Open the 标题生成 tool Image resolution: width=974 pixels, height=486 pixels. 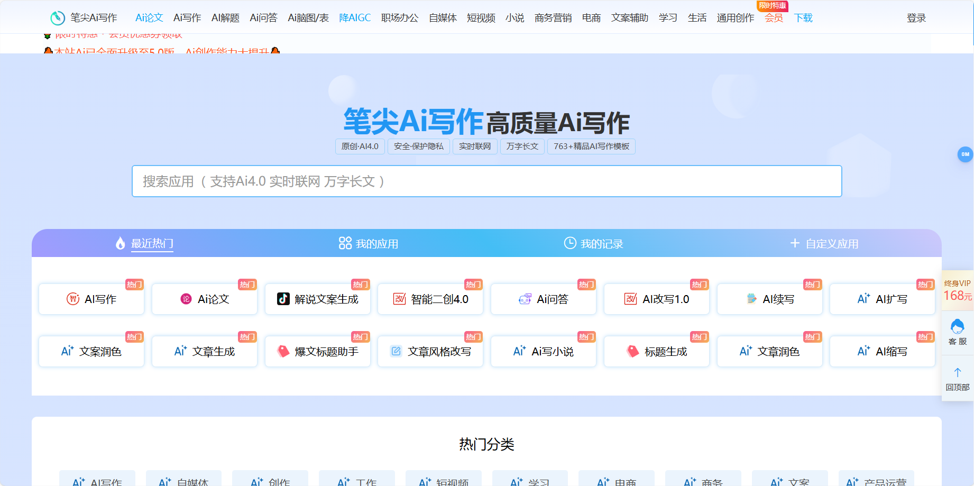656,351
